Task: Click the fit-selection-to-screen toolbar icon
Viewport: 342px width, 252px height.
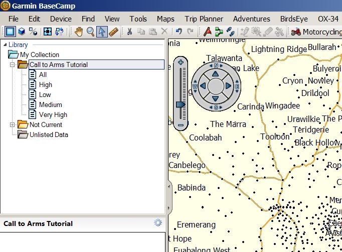Action: point(48,31)
